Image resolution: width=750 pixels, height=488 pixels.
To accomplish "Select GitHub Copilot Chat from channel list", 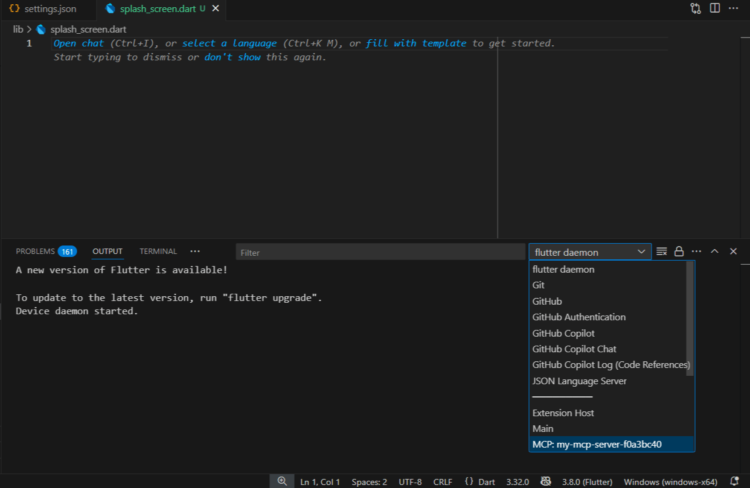I will pyautogui.click(x=574, y=349).
